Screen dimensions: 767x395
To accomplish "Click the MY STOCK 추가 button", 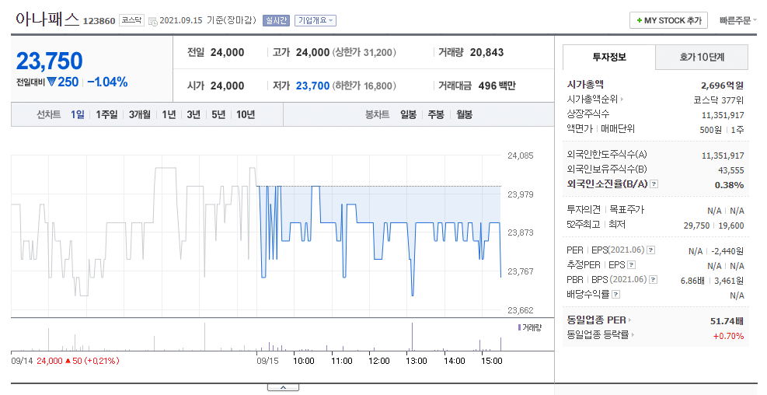I will pos(668,20).
